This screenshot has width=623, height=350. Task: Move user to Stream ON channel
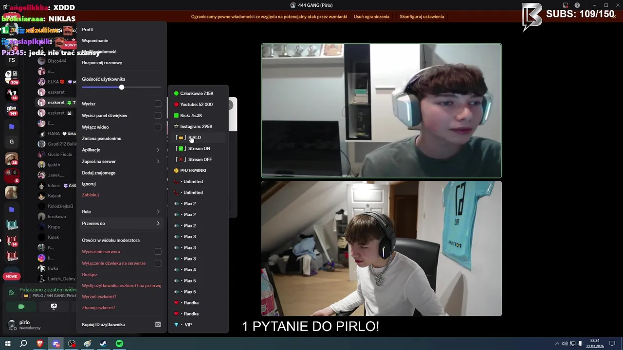(x=198, y=148)
